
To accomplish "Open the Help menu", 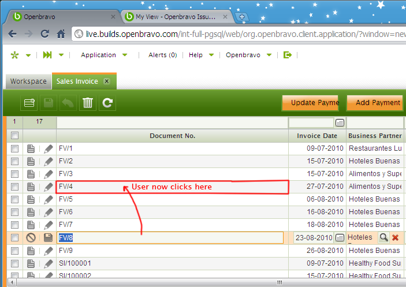I will [x=195, y=55].
